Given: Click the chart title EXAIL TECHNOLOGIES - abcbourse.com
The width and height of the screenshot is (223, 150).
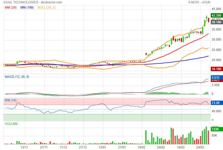Looking at the screenshot, I should point(33,2).
